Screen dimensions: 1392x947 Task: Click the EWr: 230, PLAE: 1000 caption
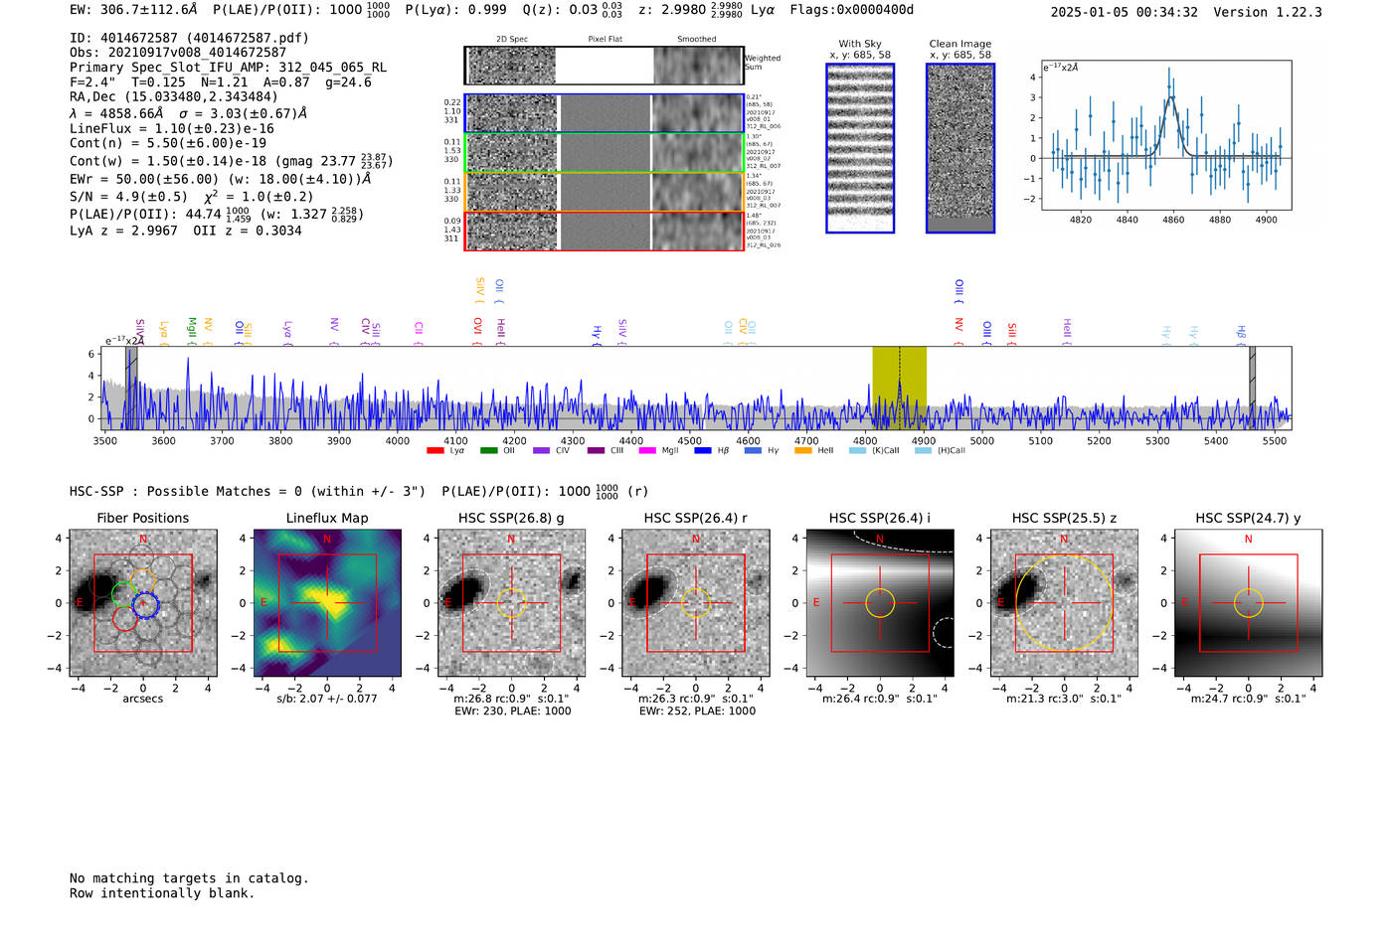click(x=512, y=711)
